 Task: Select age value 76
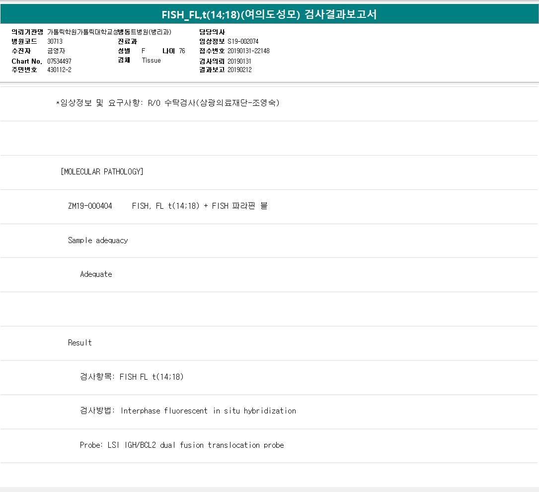[182, 51]
